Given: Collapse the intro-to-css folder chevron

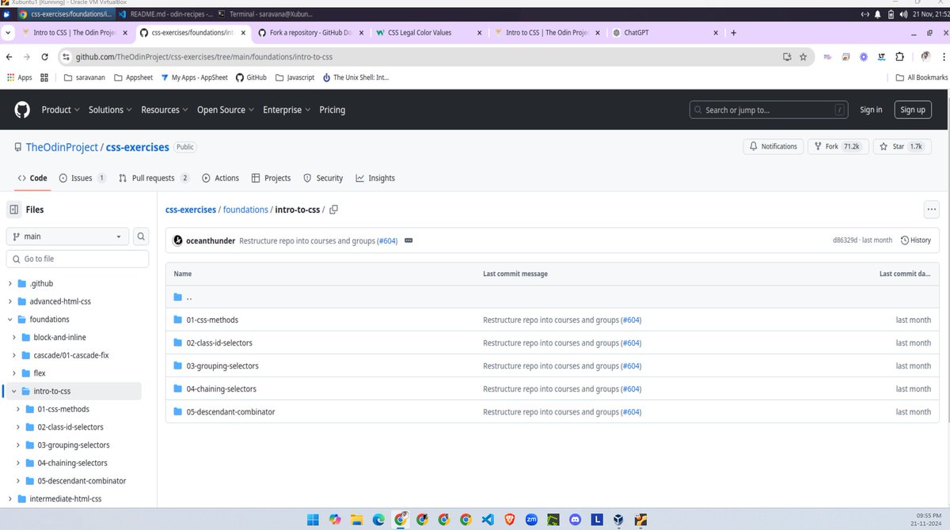Looking at the screenshot, I should coord(14,391).
